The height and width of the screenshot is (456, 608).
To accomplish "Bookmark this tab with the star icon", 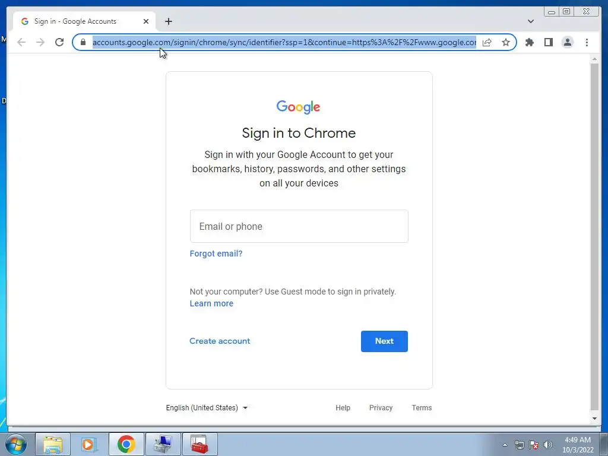I will point(506,42).
